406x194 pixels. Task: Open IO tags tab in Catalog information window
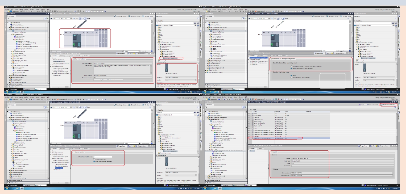63,56
